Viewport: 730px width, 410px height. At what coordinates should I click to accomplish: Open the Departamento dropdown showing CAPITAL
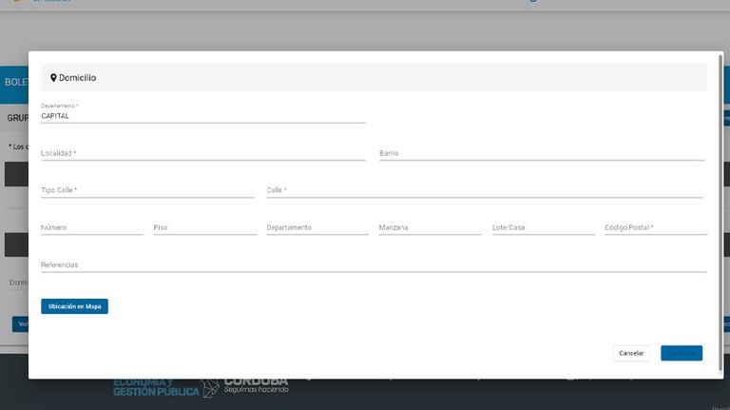coord(203,115)
